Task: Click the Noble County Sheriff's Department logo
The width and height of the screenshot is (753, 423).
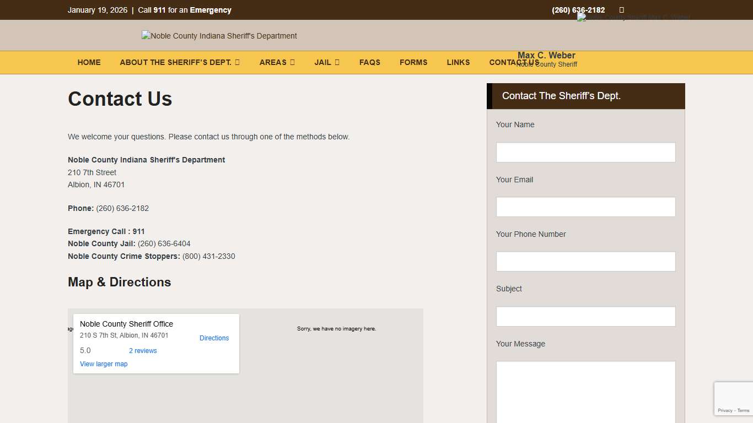Action: click(x=219, y=36)
